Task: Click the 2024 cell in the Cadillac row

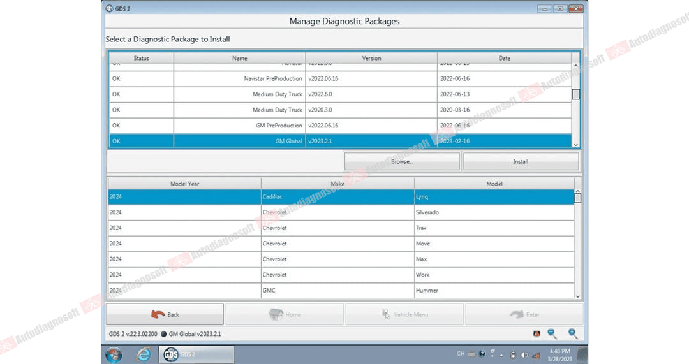Action: pos(184,197)
